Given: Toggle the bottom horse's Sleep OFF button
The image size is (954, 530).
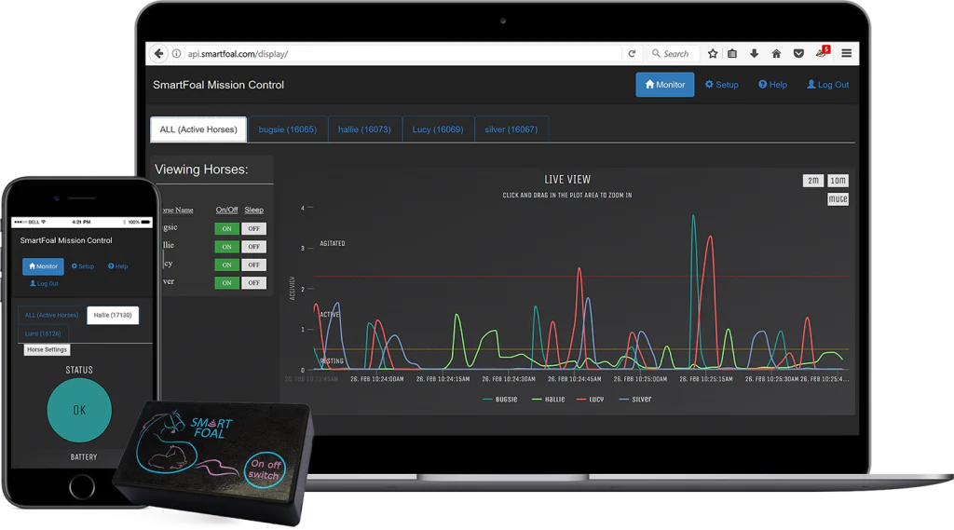Looking at the screenshot, I should [253, 283].
